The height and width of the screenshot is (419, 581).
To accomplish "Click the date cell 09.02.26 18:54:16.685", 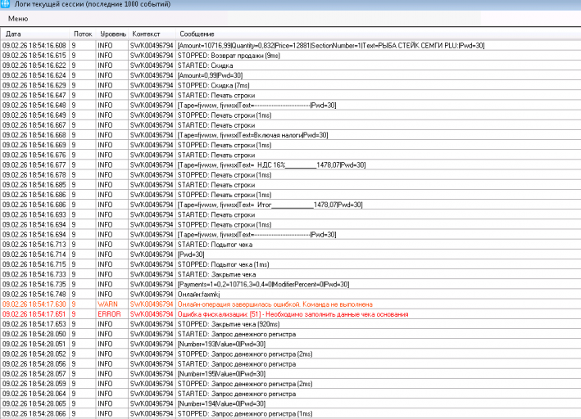I will (34, 185).
